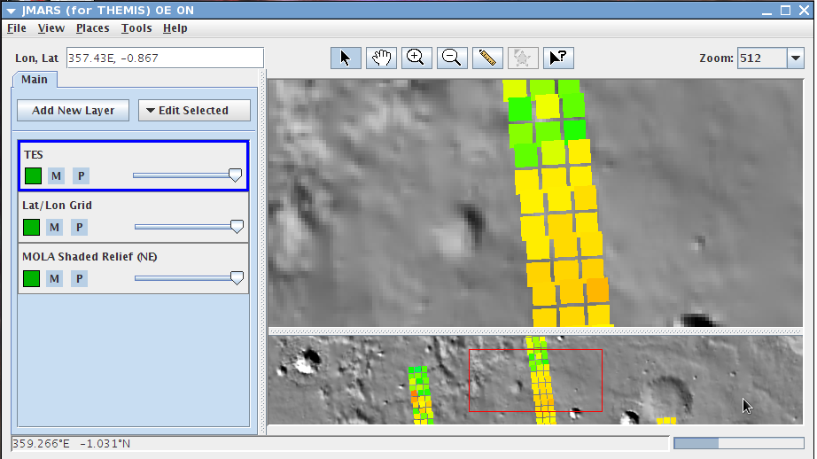Click the Add New Layer button
The height and width of the screenshot is (459, 817).
[73, 111]
